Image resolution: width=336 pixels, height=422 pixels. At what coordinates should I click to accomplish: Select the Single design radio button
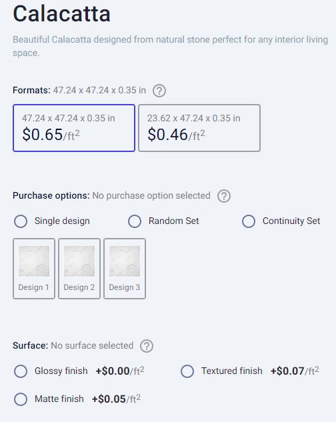[x=21, y=221]
